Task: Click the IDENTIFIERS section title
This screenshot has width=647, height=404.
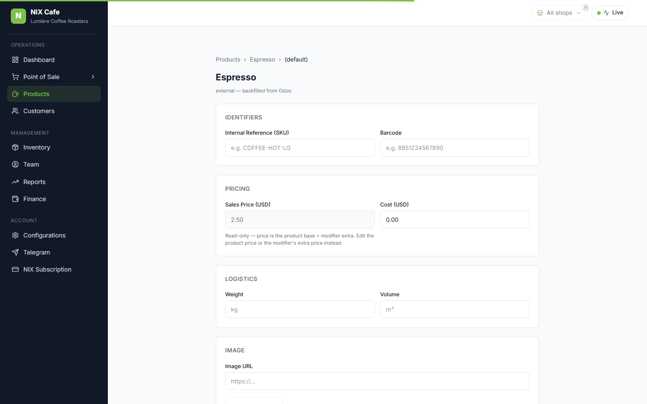Action: pyautogui.click(x=244, y=117)
